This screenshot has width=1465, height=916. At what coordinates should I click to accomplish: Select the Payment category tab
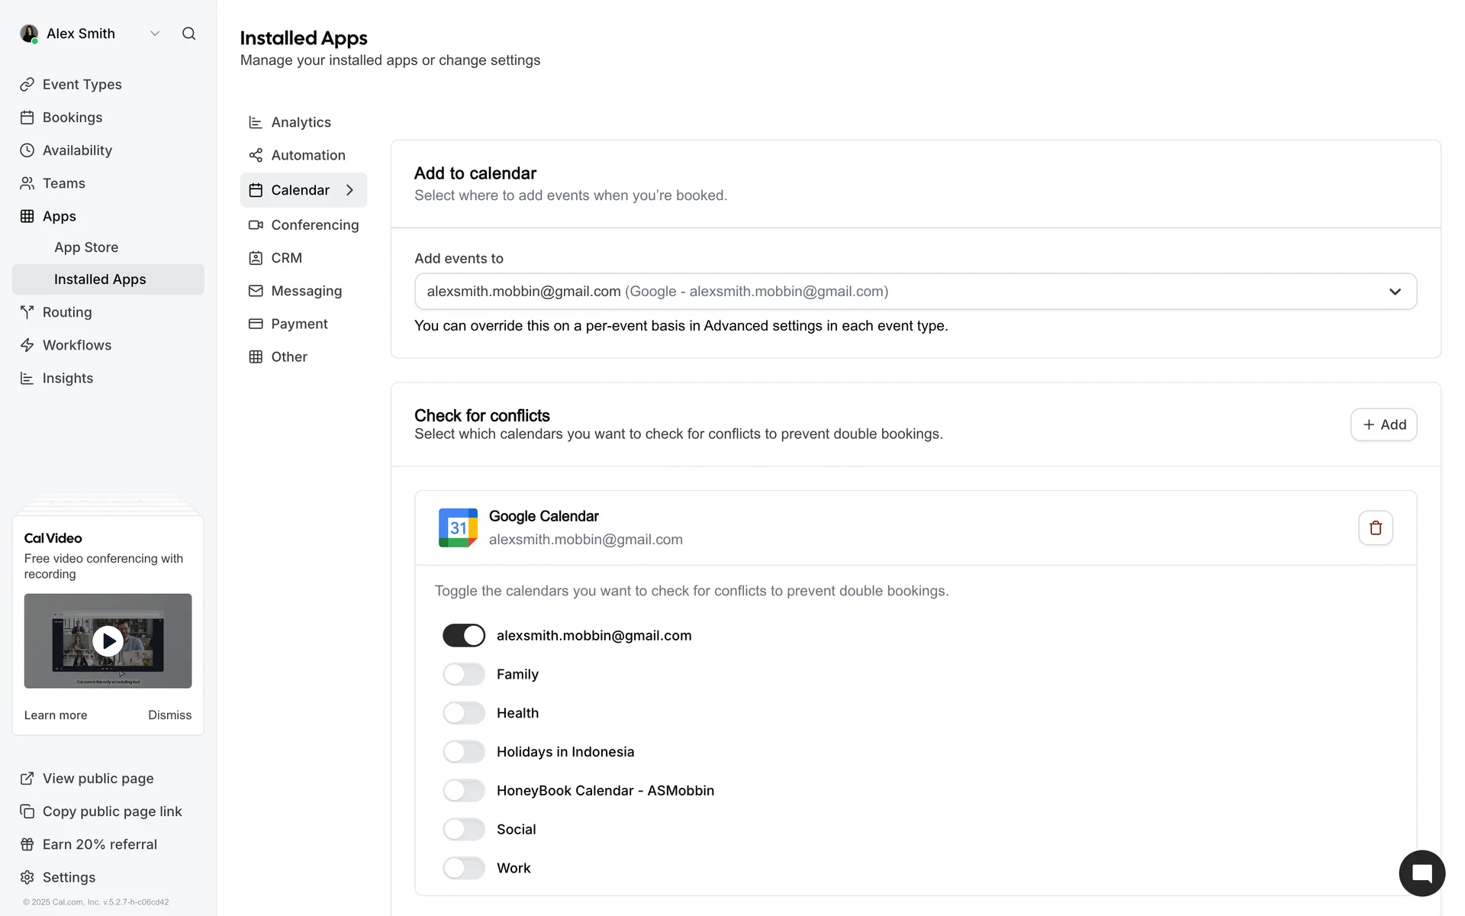pos(299,324)
